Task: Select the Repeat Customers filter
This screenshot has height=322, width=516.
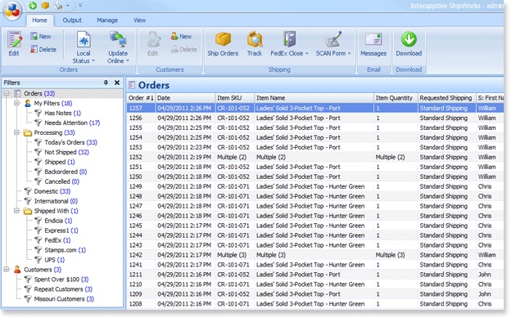Action: [58, 289]
